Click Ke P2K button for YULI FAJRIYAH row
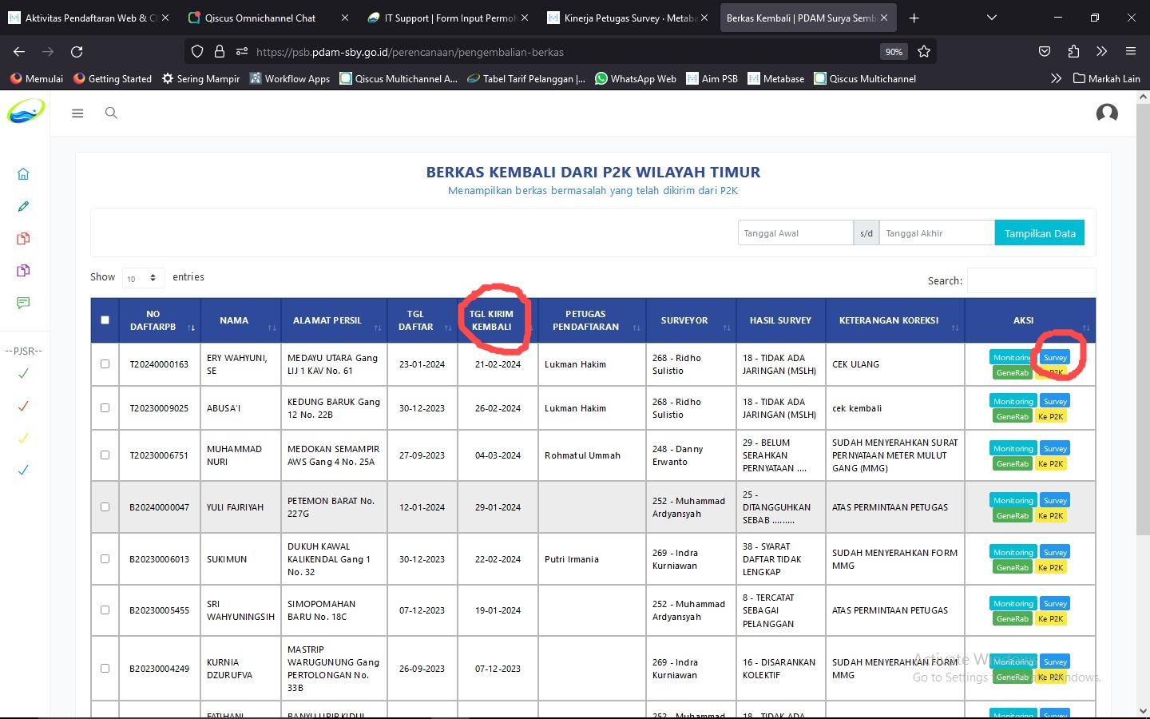Viewport: 1150px width, 719px height. coord(1050,515)
